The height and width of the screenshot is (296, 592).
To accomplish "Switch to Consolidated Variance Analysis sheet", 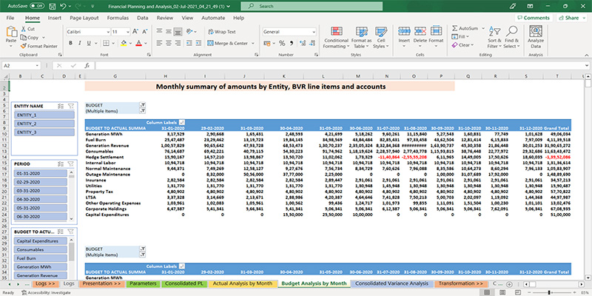I will click(x=391, y=283).
